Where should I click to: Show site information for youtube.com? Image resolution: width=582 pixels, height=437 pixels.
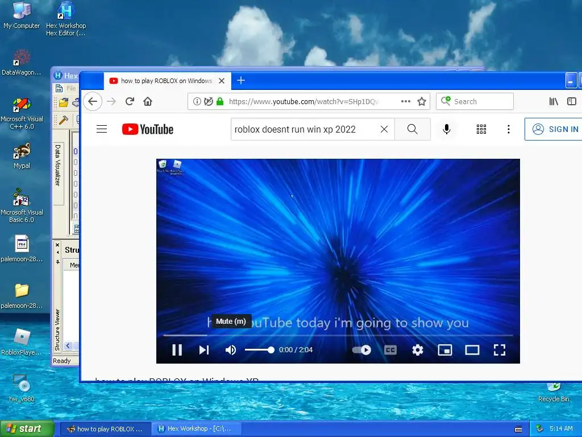197,101
